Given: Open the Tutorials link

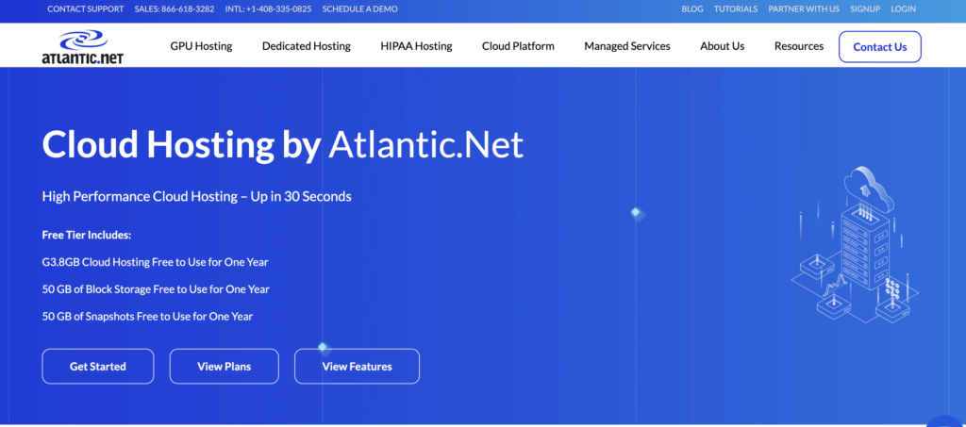Looking at the screenshot, I should click(x=736, y=9).
